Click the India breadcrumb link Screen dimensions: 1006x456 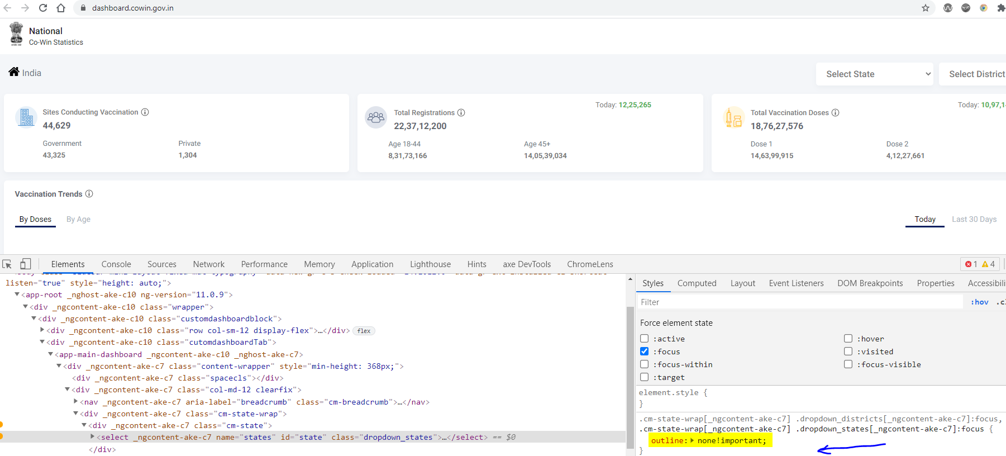pos(32,73)
